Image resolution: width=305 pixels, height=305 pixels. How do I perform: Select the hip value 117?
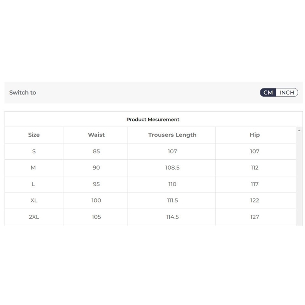click(255, 184)
